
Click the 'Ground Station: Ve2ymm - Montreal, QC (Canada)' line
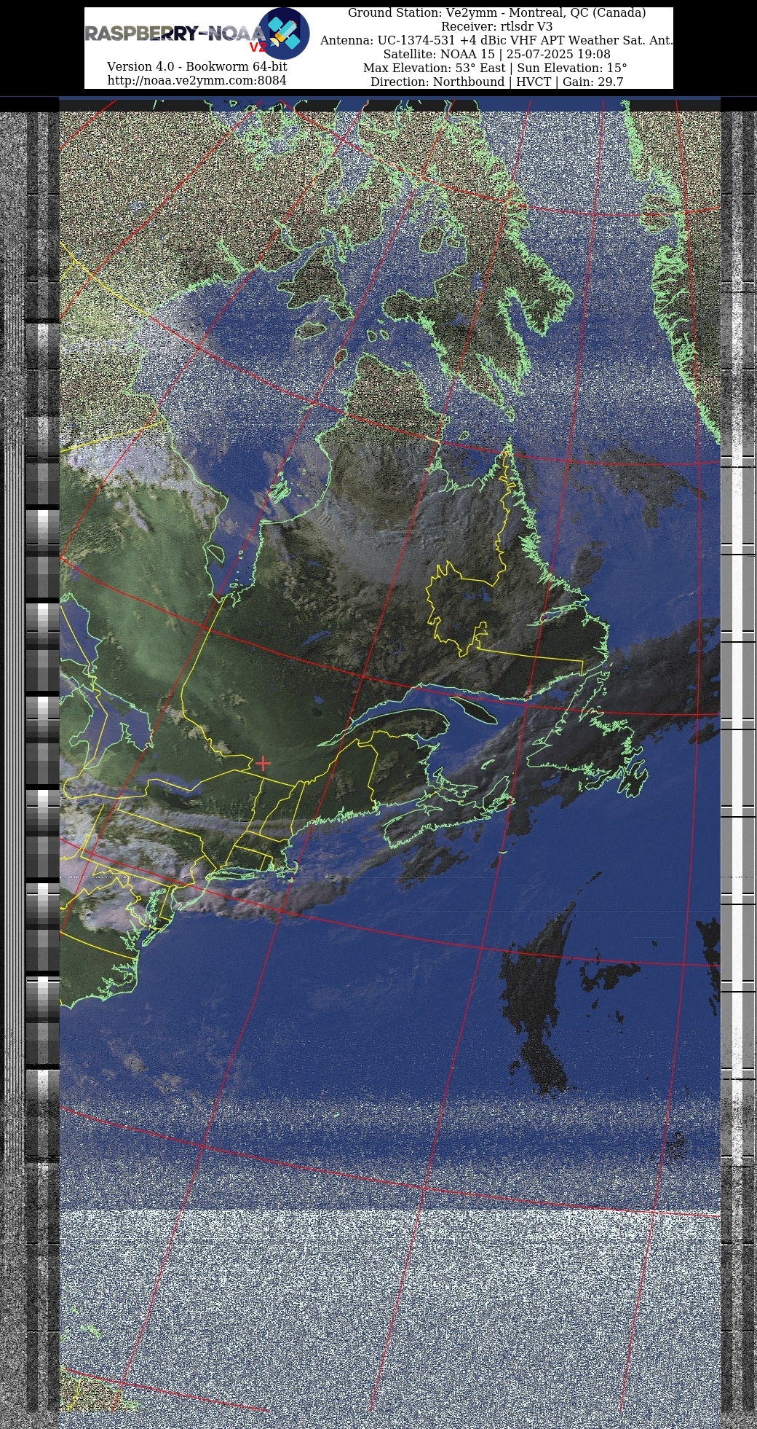point(496,12)
